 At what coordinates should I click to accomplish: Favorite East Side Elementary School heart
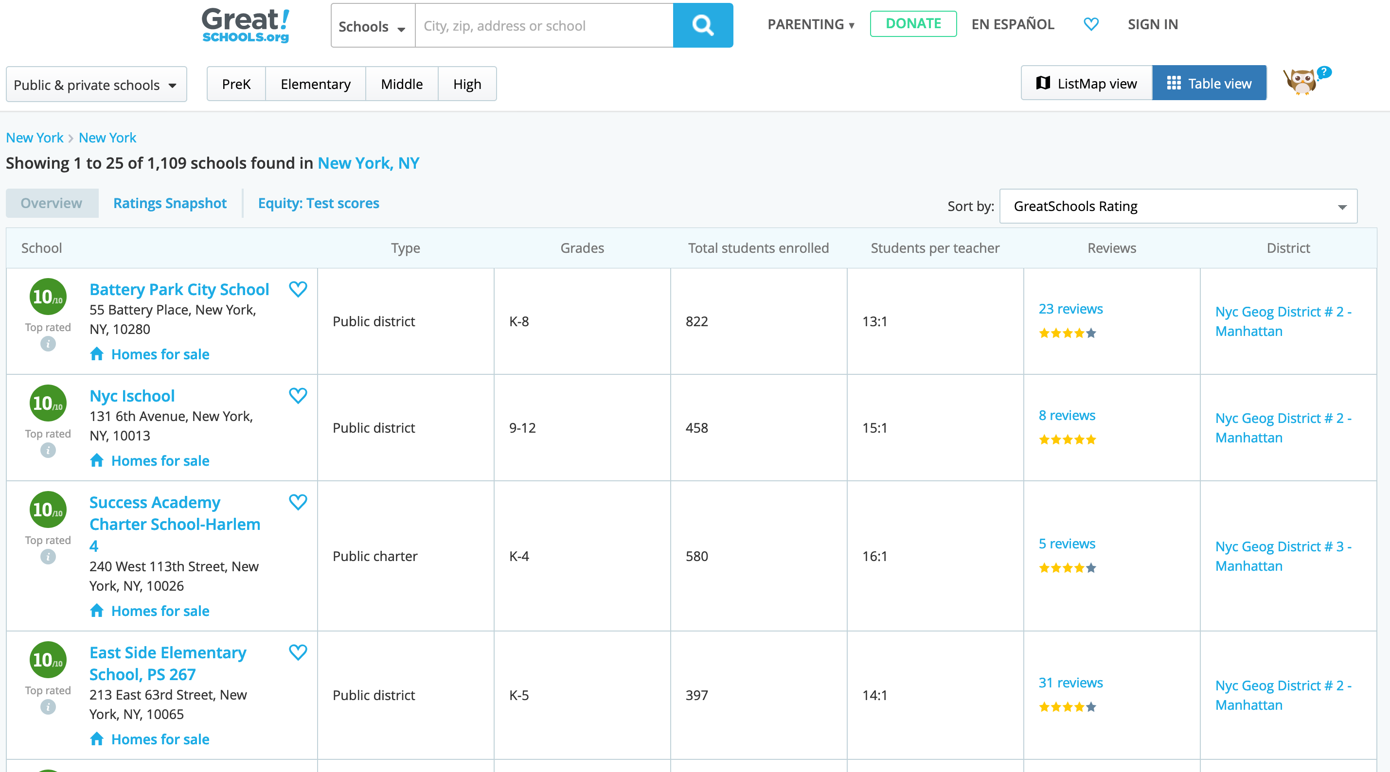pyautogui.click(x=298, y=652)
